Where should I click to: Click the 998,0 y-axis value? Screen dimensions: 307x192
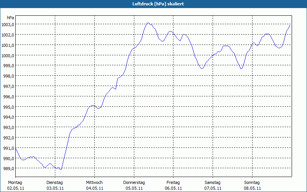coord(9,76)
